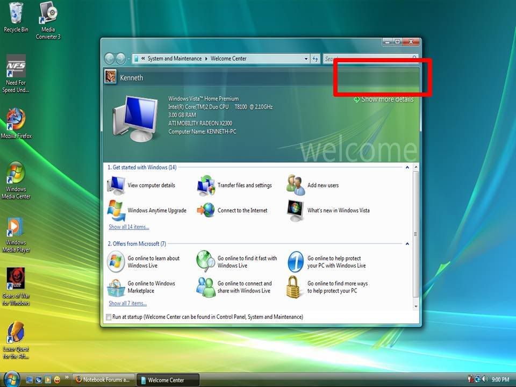Click Show all 7 items link

[128, 303]
